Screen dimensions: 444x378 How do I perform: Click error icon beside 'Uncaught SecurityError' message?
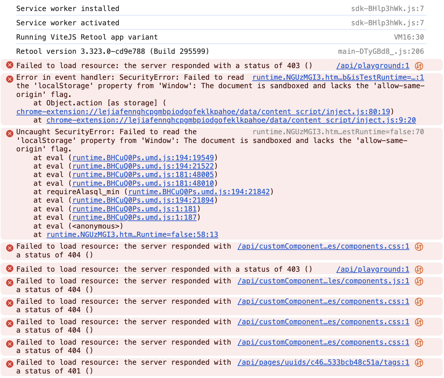click(x=10, y=133)
